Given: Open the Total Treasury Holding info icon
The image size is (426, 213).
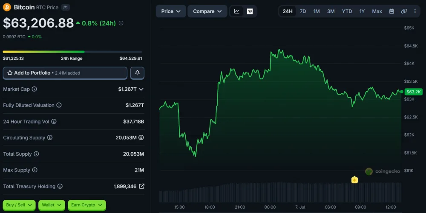Looking at the screenshot, I should coord(60,186).
